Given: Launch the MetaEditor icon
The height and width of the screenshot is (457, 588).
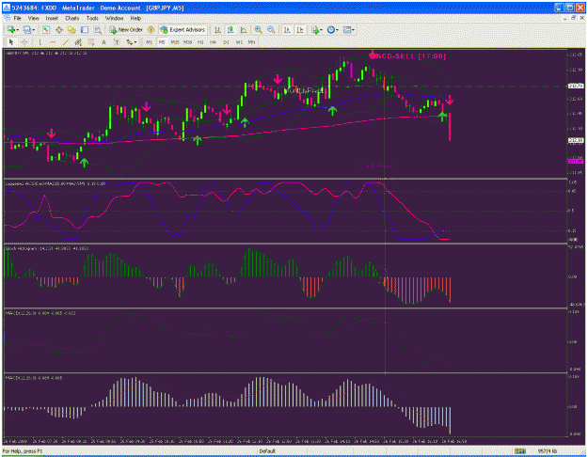Looking at the screenshot, I should 151,29.
